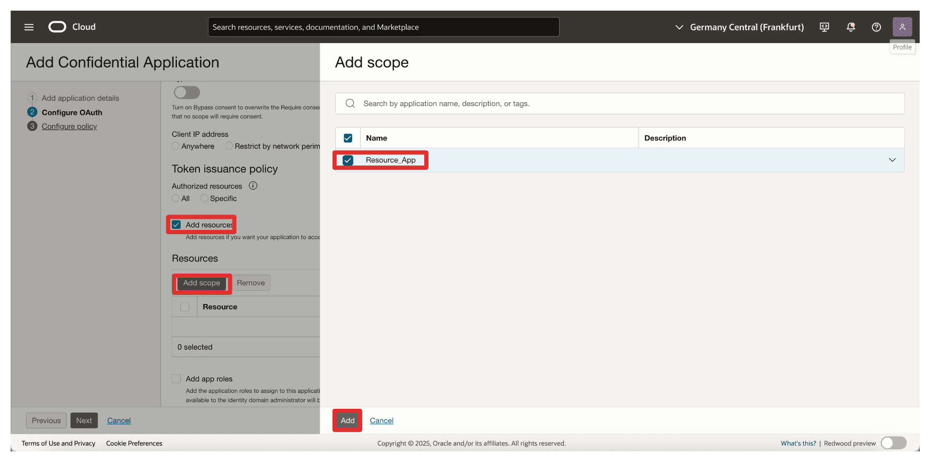The width and height of the screenshot is (930, 462).
Task: Turn on the Bypass consent switch
Action: pyautogui.click(x=187, y=92)
